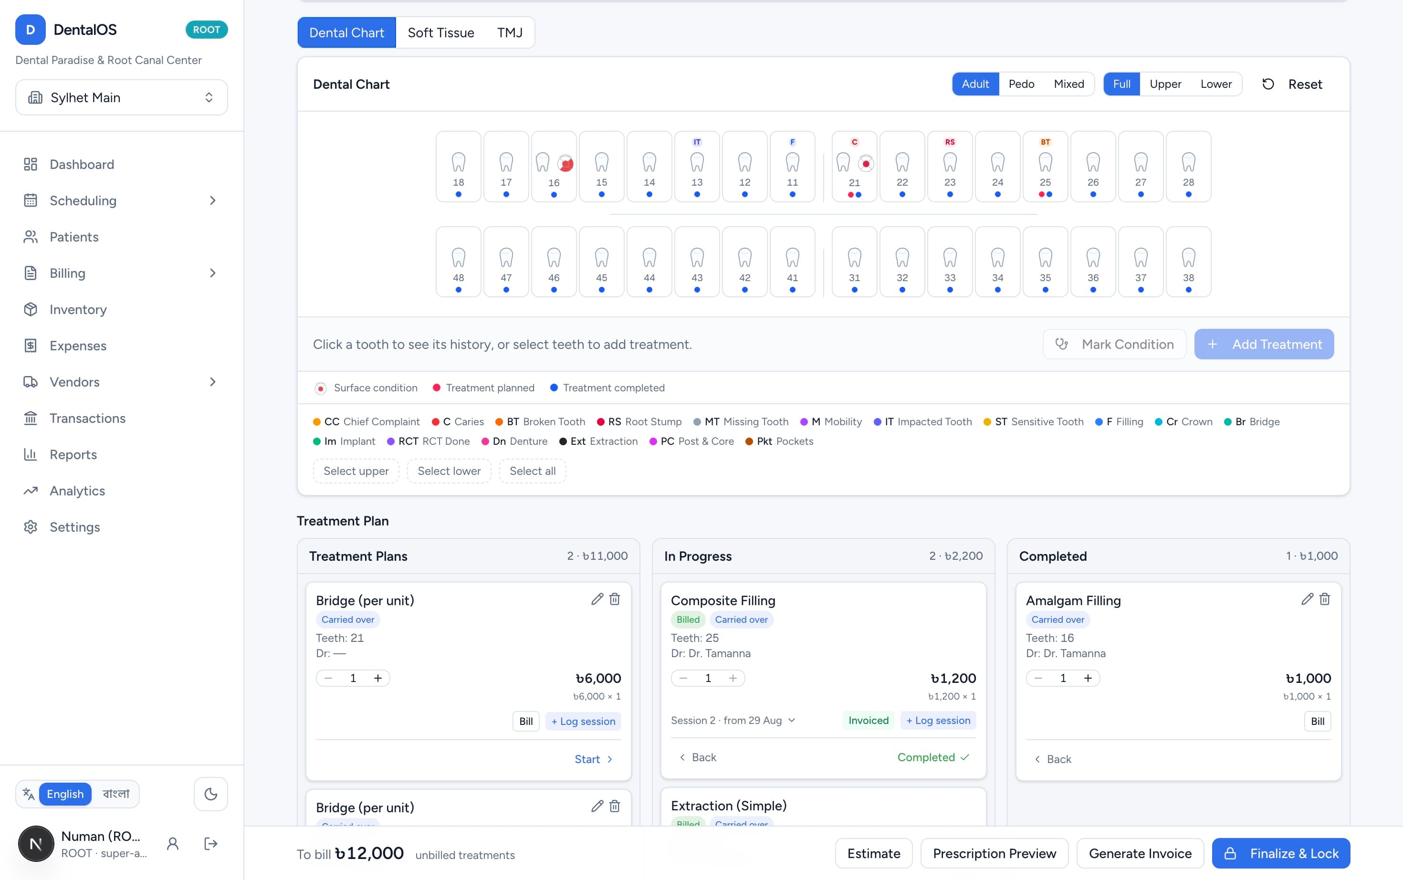The width and height of the screenshot is (1403, 880).
Task: Open the Inventory box icon
Action: click(30, 309)
